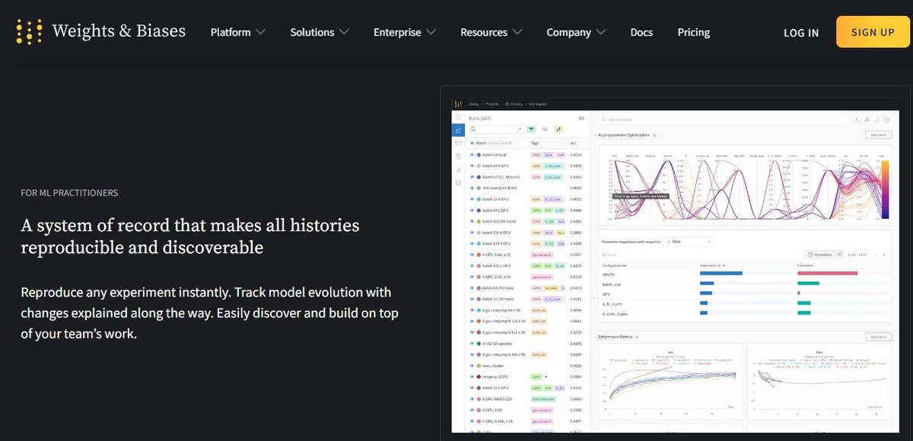913x441 pixels.
Task: Toggle visibility eye for new_cluster run
Action: coord(472,365)
